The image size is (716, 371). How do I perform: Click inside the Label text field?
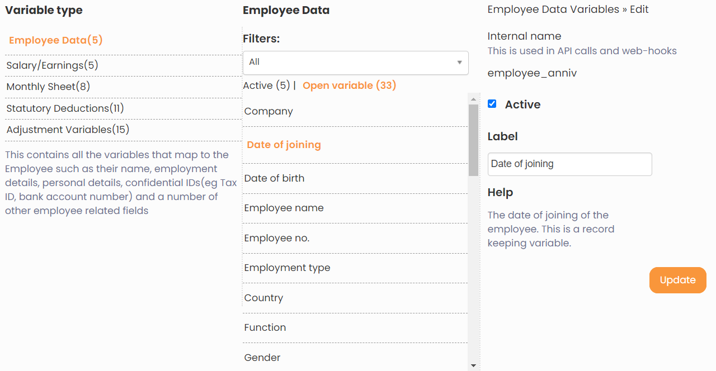coord(569,164)
